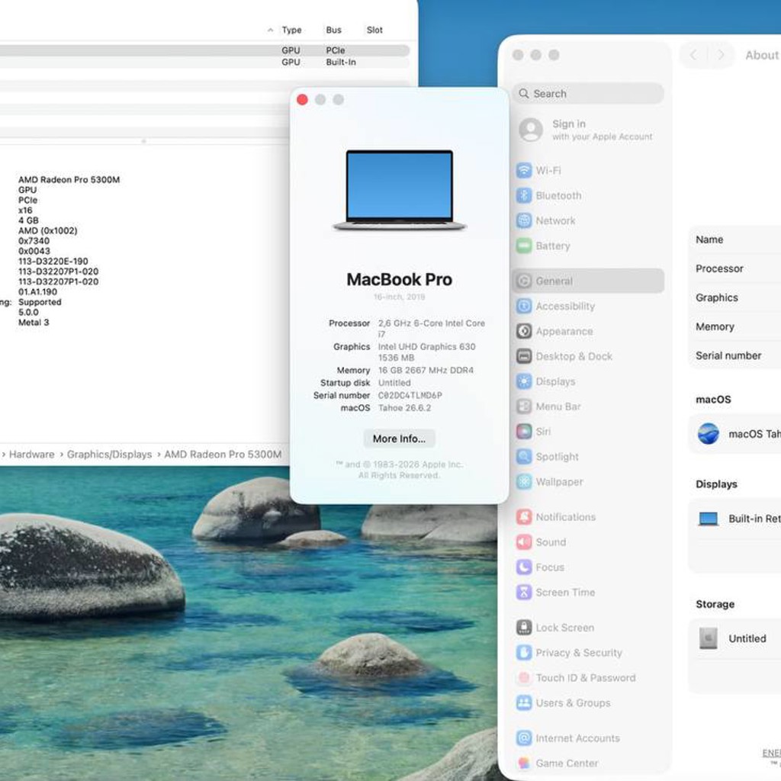Open Accessibility icon in sidebar
Viewport: 781px width, 781px height.
(524, 306)
